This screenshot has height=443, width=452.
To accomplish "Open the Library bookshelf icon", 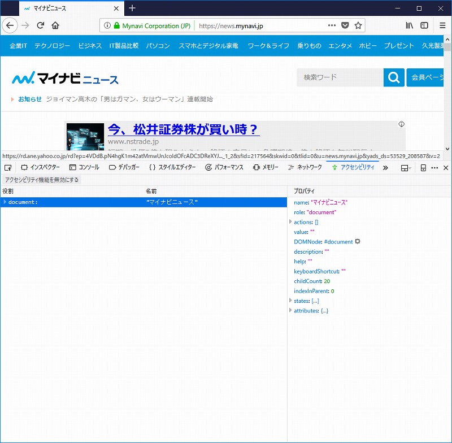I will tap(409, 25).
